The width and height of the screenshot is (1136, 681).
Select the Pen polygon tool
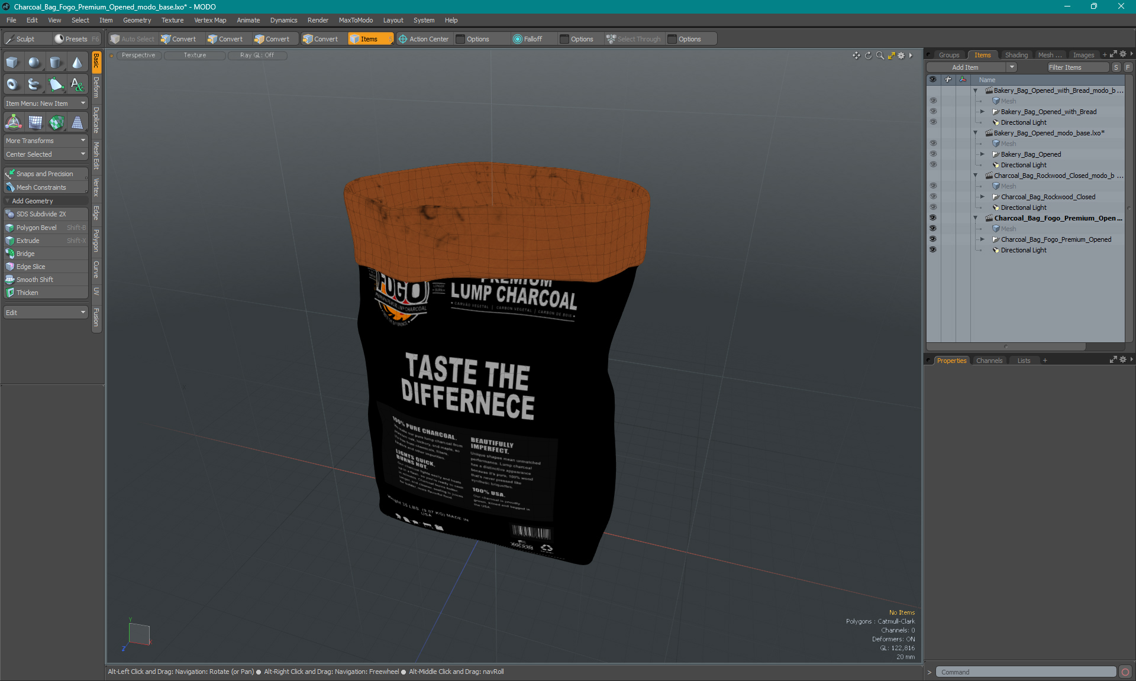(56, 84)
